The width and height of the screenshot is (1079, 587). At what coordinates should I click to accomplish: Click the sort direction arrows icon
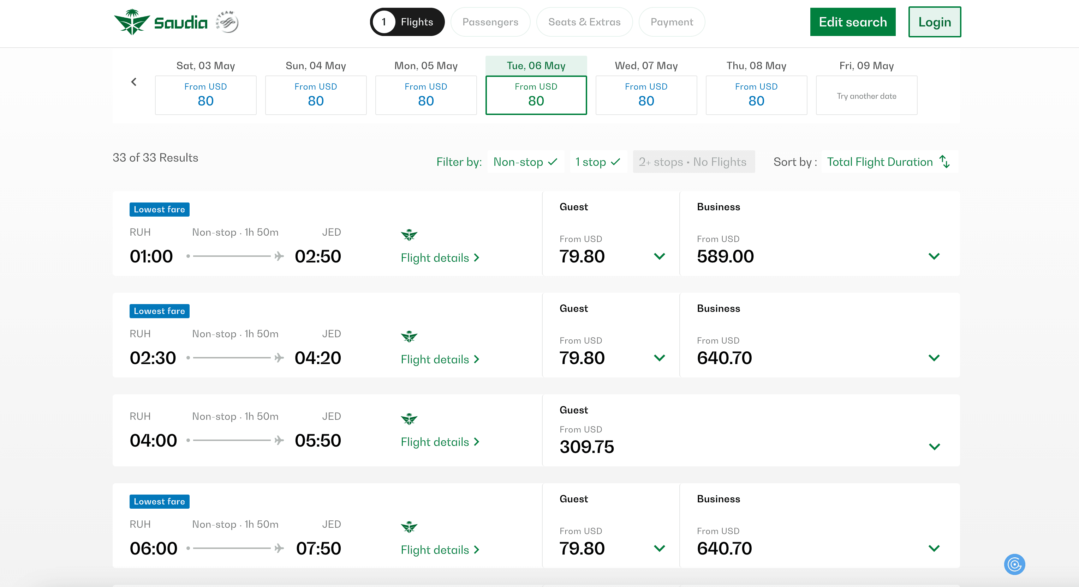(944, 162)
